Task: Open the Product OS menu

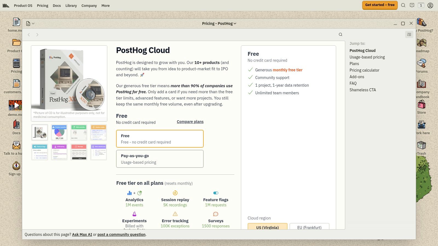Action: pos(23,5)
